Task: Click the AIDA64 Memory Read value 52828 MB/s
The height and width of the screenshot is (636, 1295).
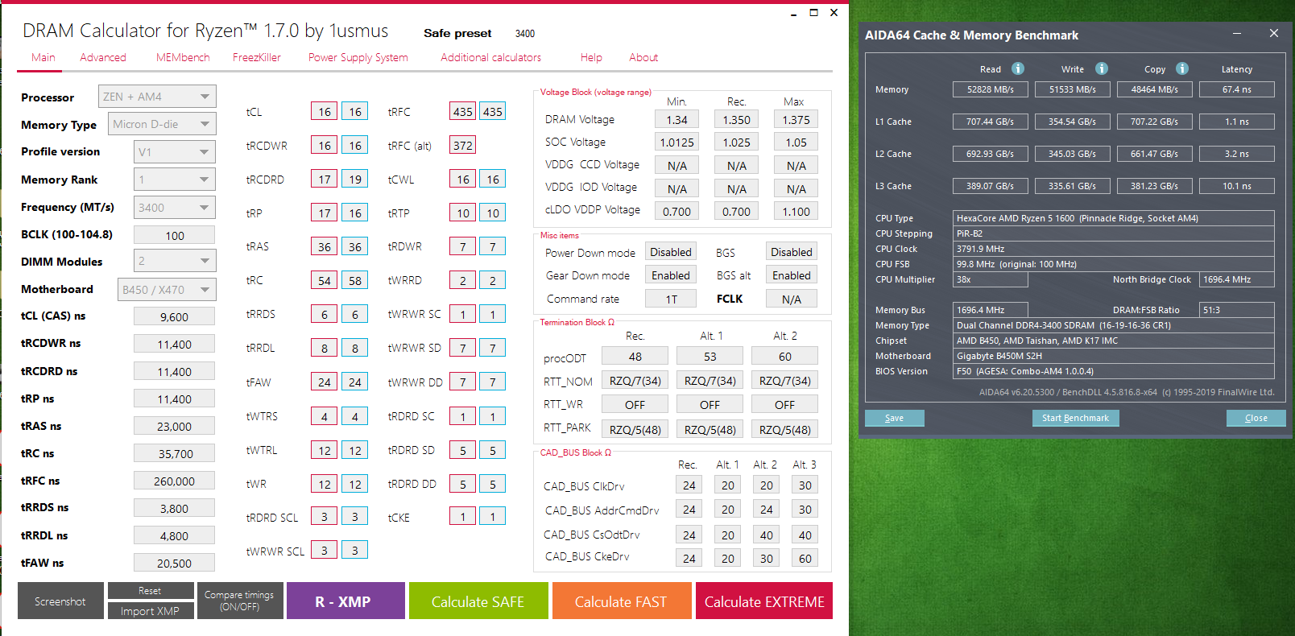Action: tap(991, 89)
